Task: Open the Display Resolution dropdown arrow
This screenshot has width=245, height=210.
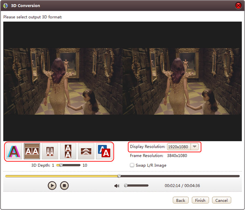Action: pos(194,147)
